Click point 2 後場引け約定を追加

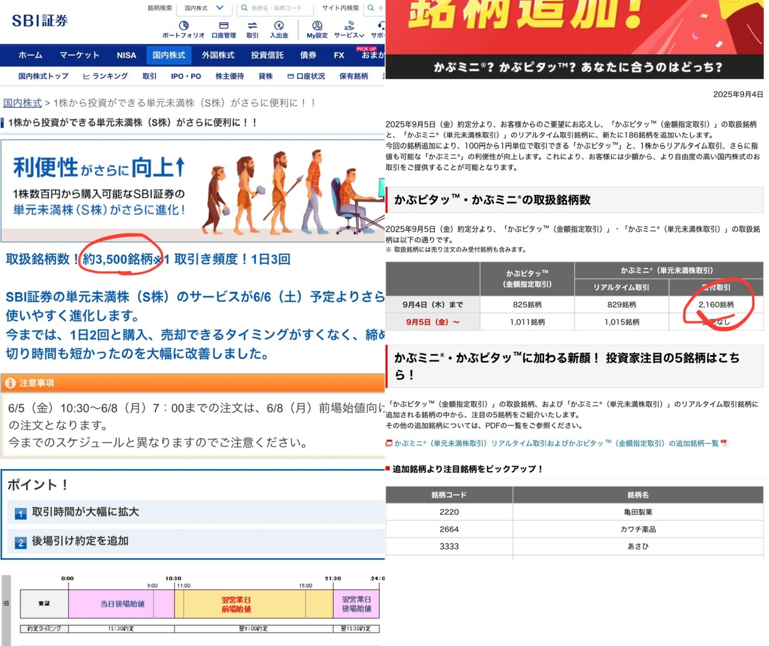[x=195, y=541]
